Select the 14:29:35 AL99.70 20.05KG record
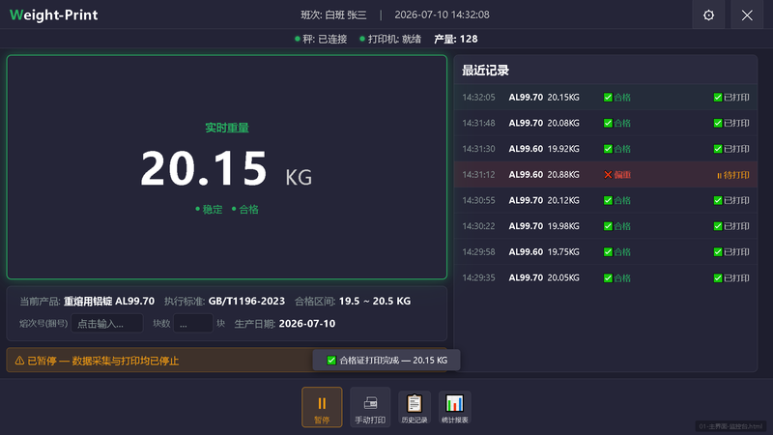The image size is (773, 435). 606,277
